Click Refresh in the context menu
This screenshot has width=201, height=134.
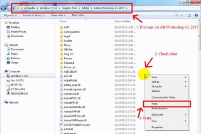pos(156,91)
